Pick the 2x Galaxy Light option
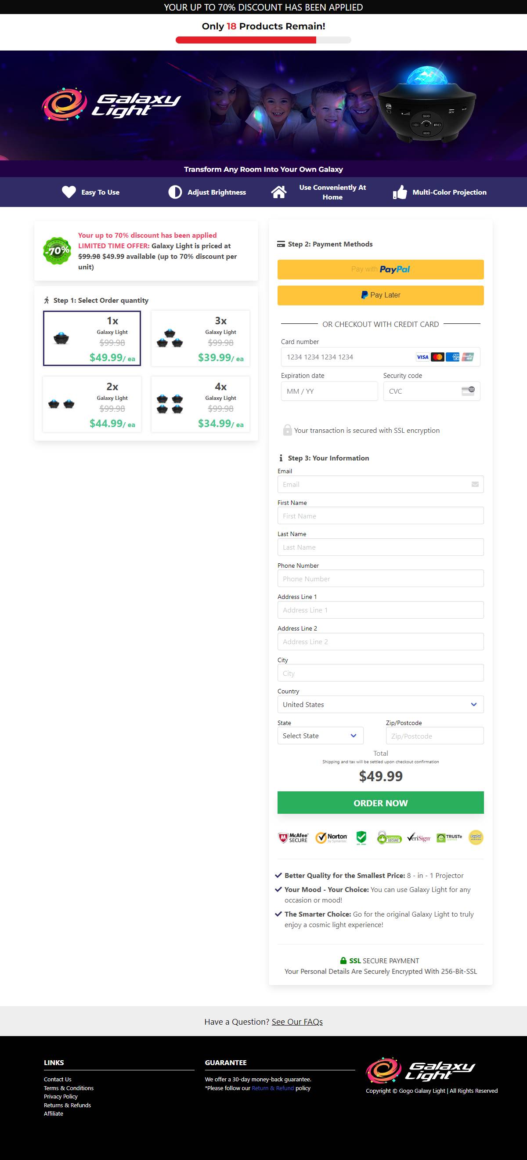Screen dimensions: 527x1160 point(92,404)
